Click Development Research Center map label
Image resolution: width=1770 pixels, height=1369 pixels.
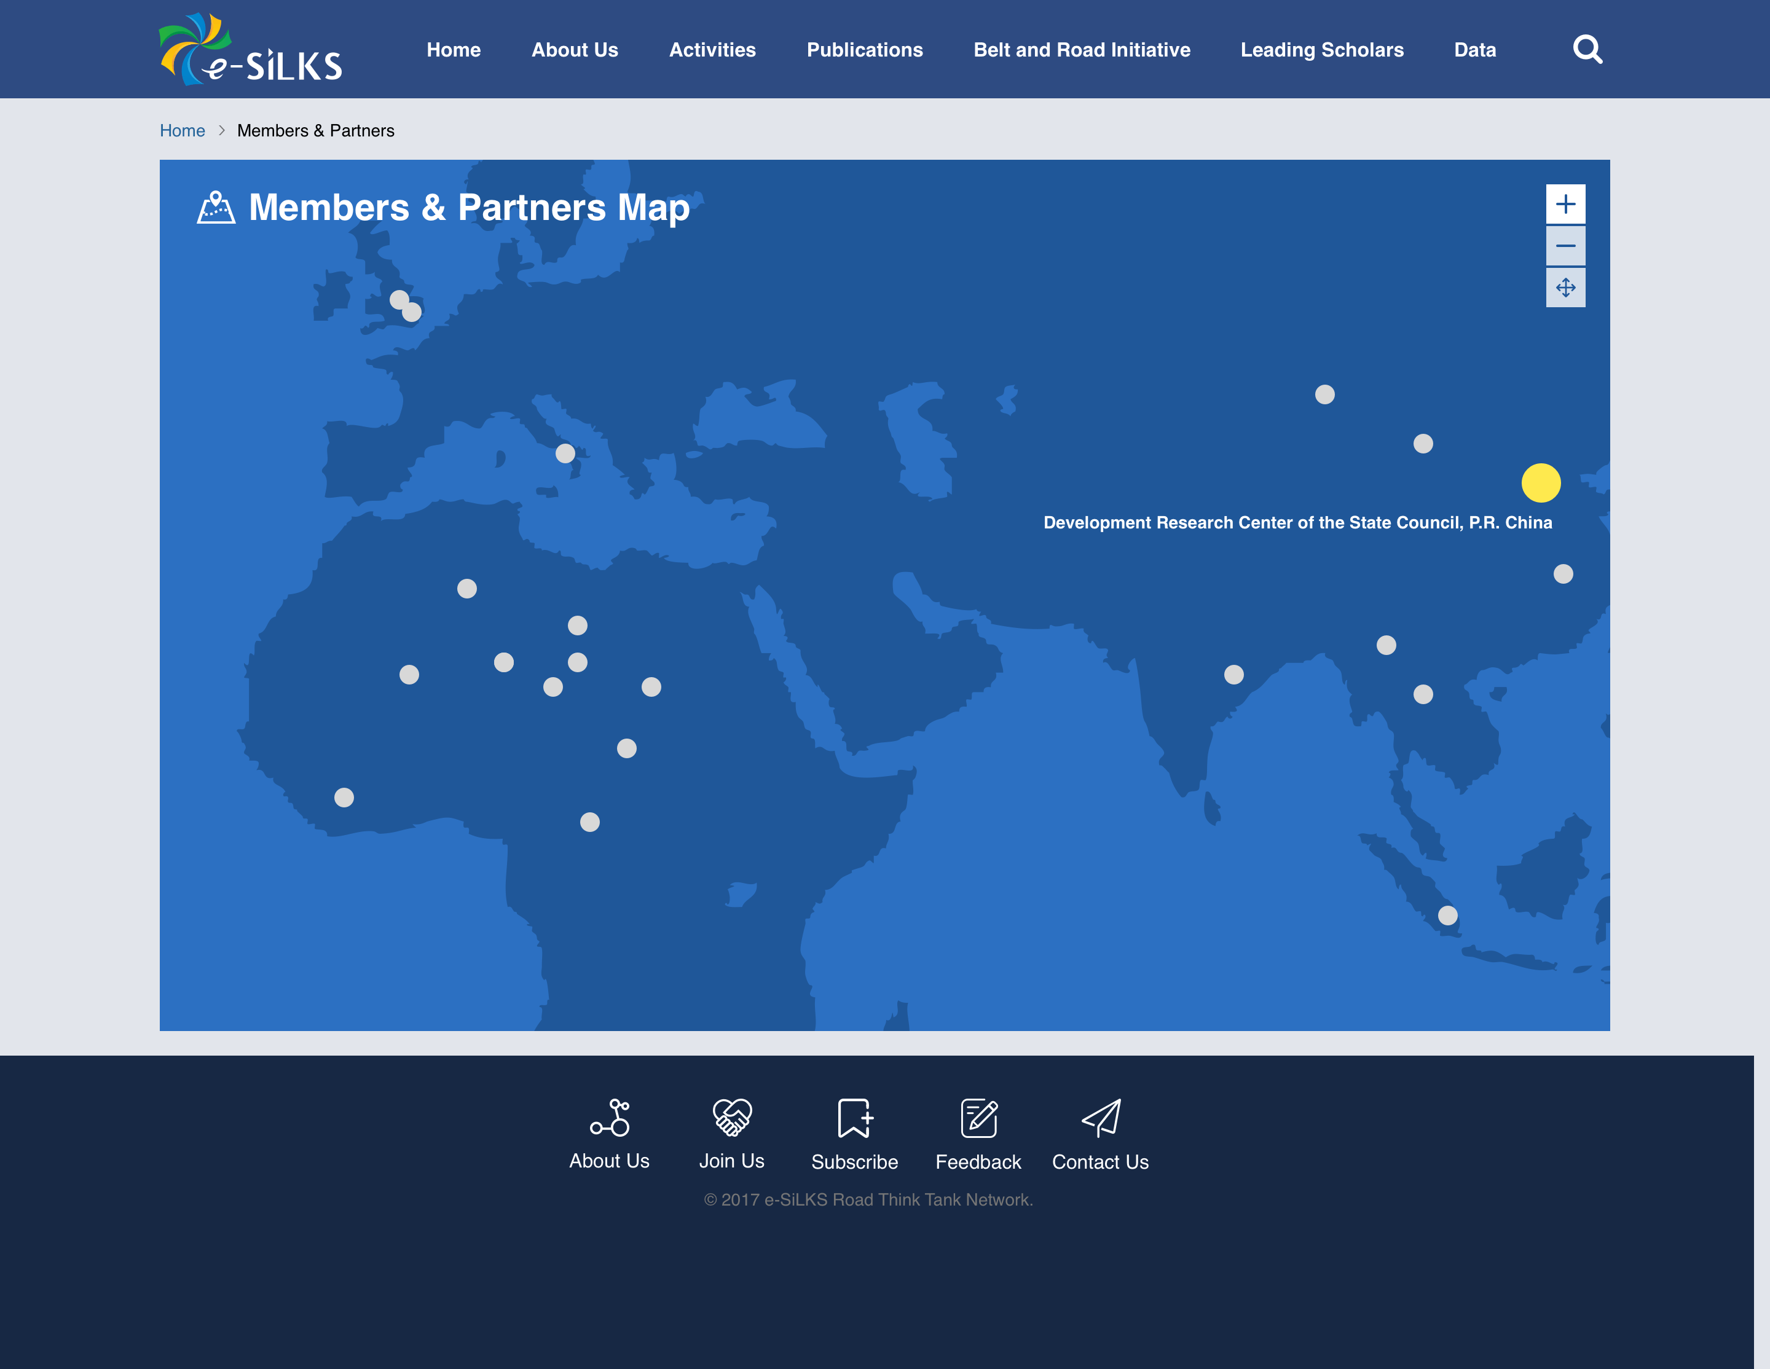[x=1297, y=522]
